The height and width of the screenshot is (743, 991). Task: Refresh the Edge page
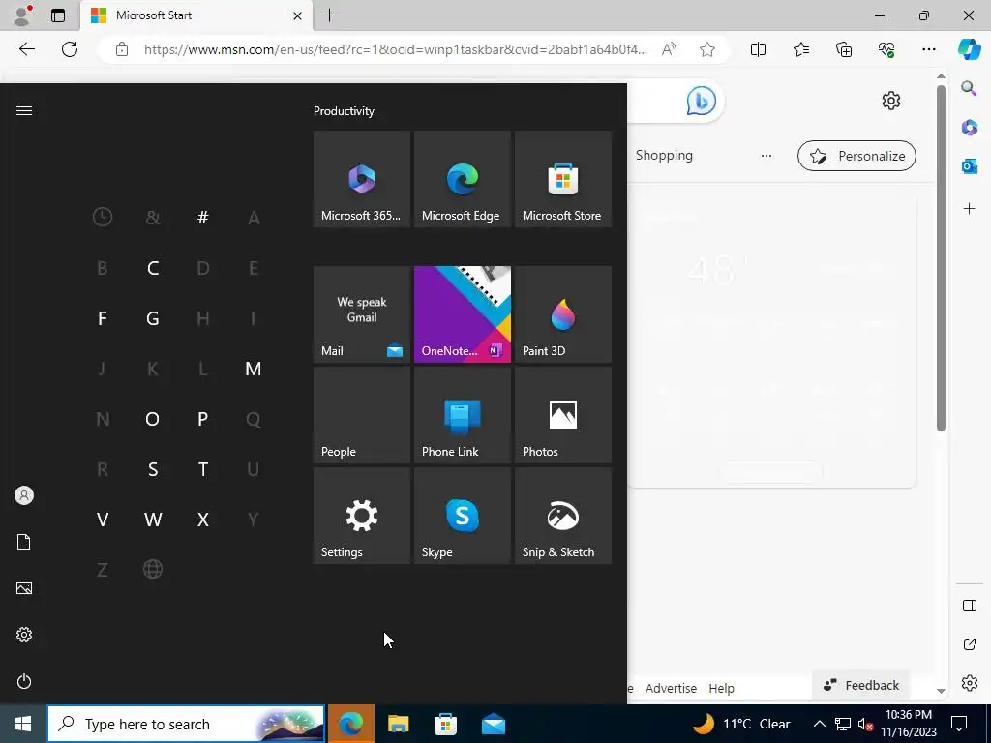70,49
